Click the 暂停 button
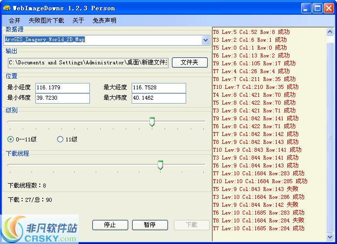The width and height of the screenshot is (337, 244). pyautogui.click(x=150, y=225)
